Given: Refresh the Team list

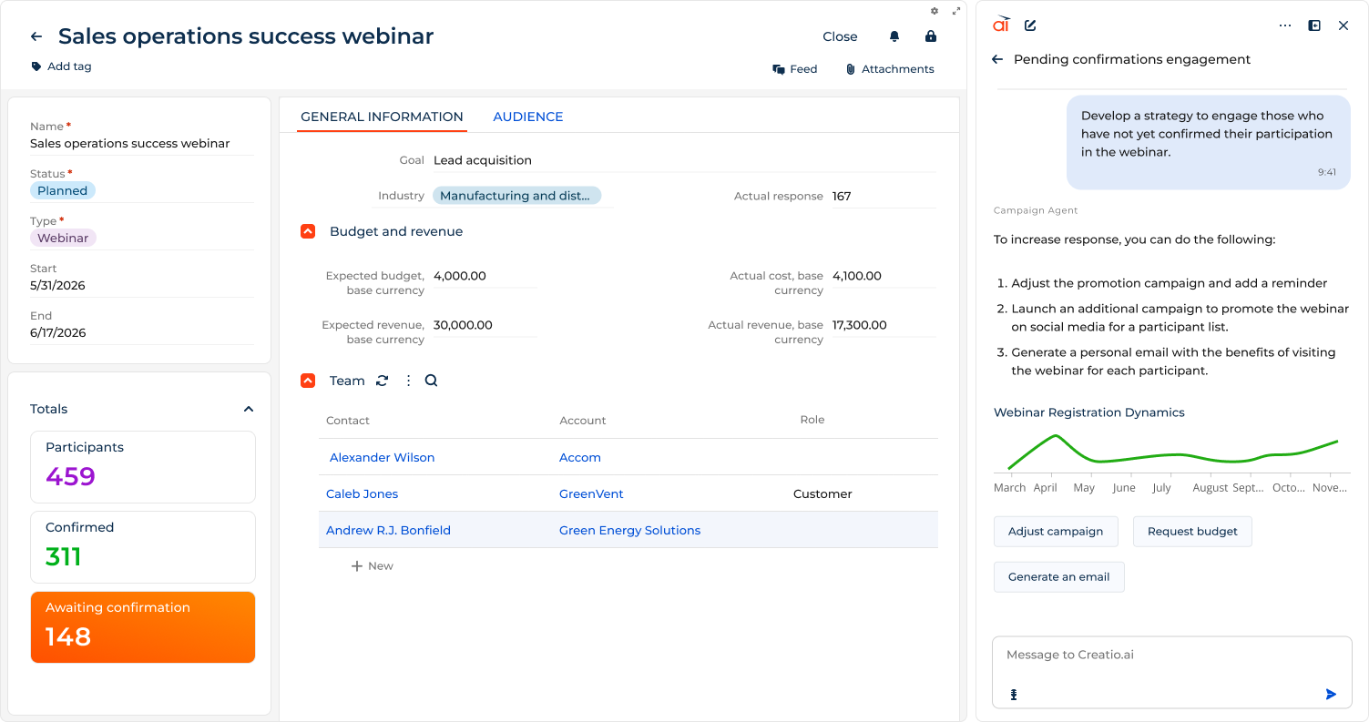Looking at the screenshot, I should click(x=383, y=381).
